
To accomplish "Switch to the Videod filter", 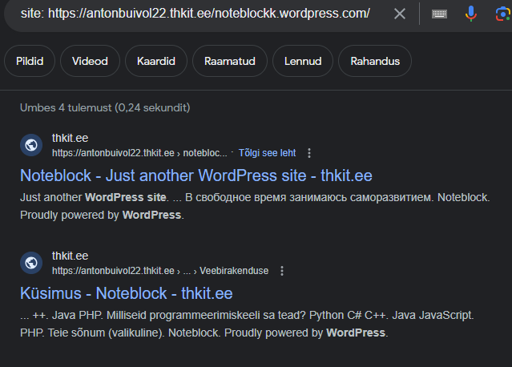I will pos(90,61).
